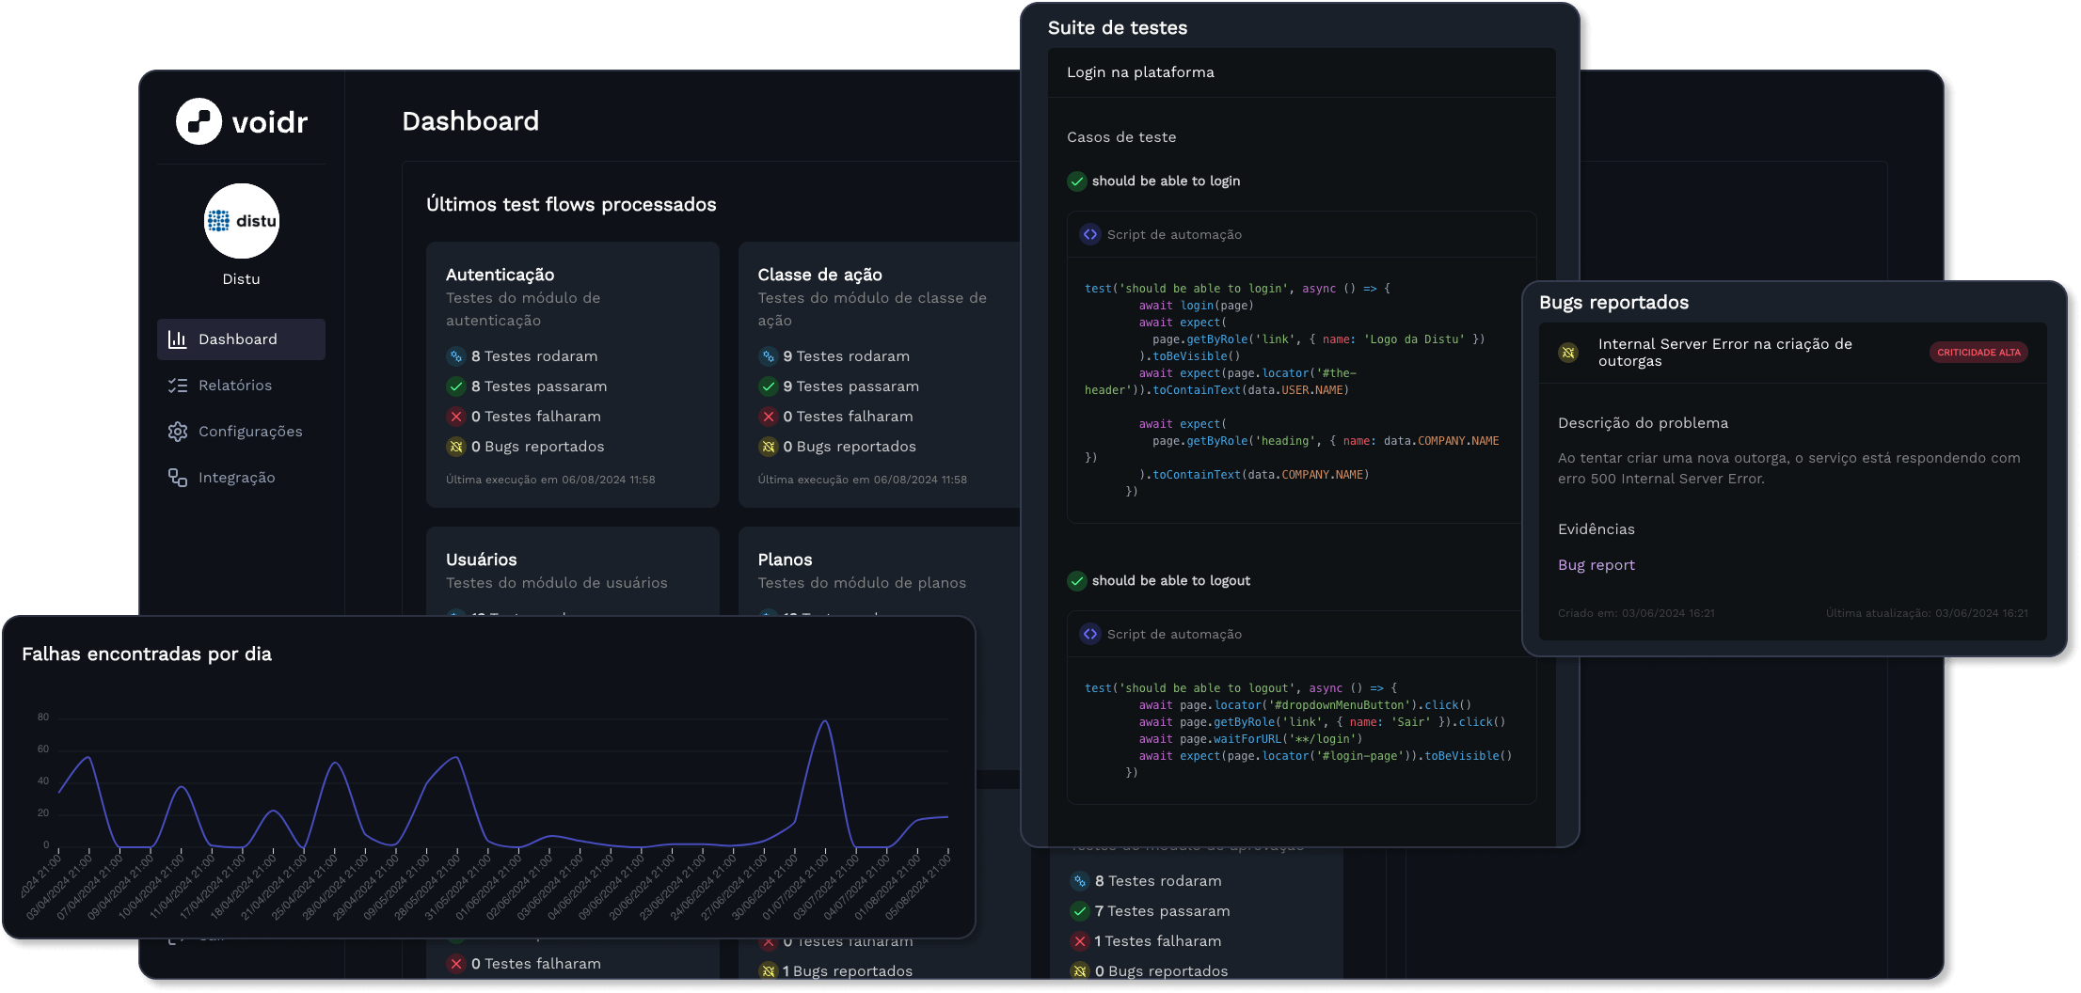Click red X beside bottom '0 Testes falharam' in Usuários

[x=456, y=964]
